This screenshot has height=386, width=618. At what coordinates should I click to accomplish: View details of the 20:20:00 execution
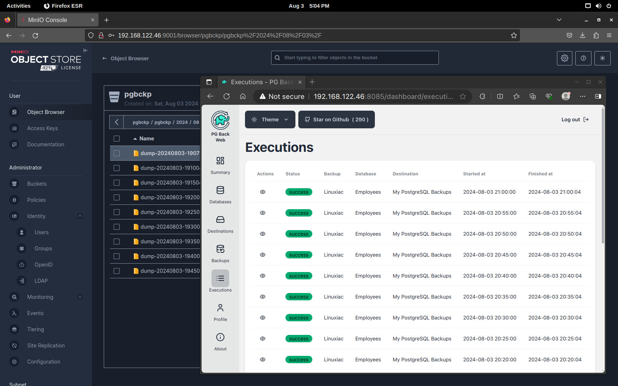263,360
